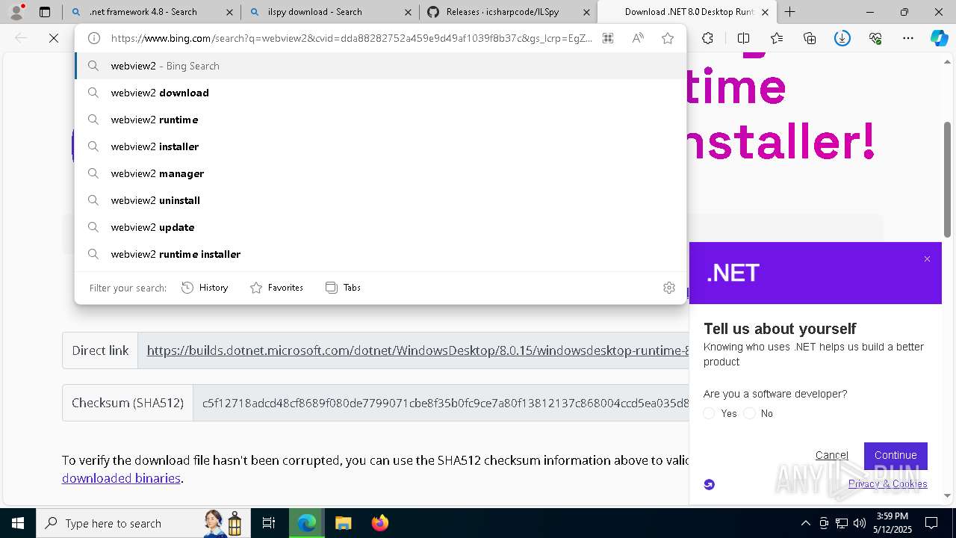This screenshot has width=956, height=538.
Task: Select the webview2 Bing Search suggestion
Action: coord(380,66)
